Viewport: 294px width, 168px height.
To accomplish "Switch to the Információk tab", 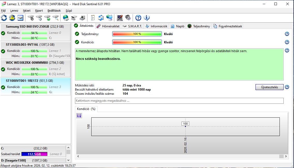I will click(156, 26).
